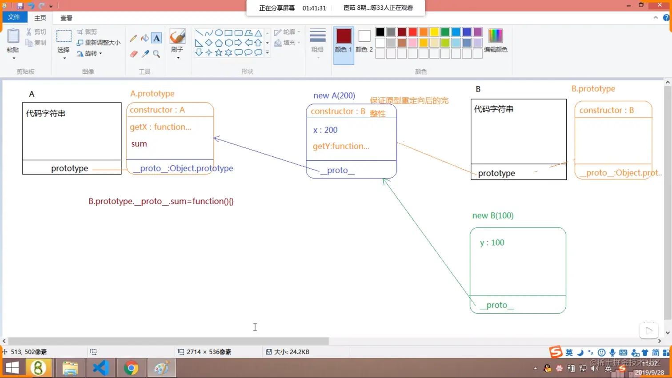Choose the Right arrow shape
This screenshot has height=378, width=672.
tap(238, 43)
